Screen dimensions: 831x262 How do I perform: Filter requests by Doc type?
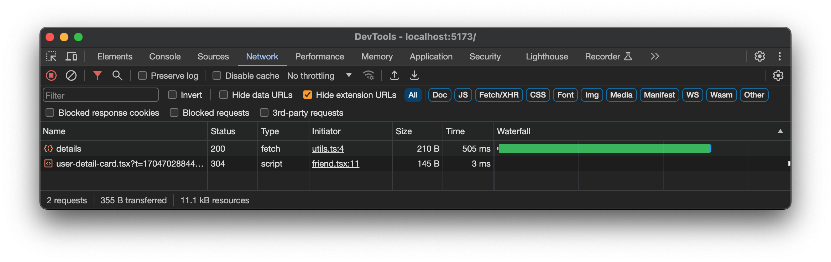pyautogui.click(x=440, y=95)
